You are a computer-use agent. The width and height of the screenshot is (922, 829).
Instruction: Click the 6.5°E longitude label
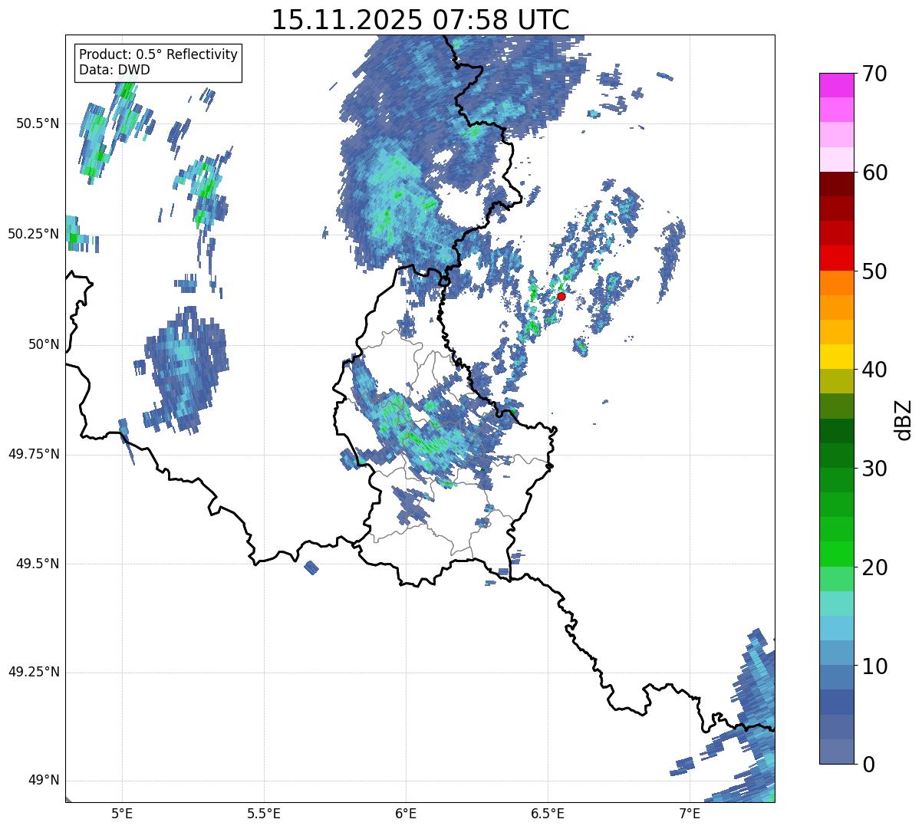click(x=548, y=814)
